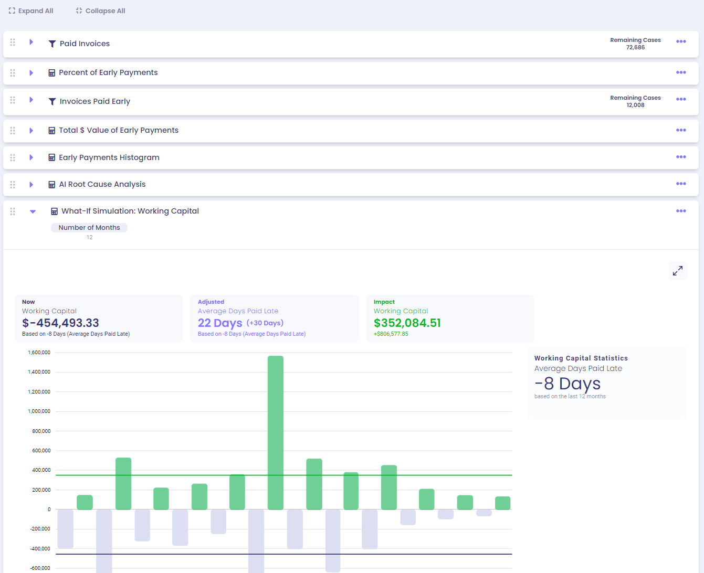Select the Adjusted Average Days Paid Late card
The height and width of the screenshot is (573, 704).
tap(274, 319)
